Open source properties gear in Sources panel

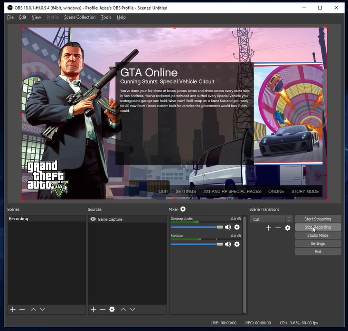pyautogui.click(x=112, y=309)
